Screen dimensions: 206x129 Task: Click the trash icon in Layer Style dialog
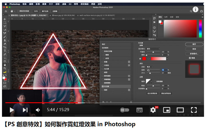click(131, 102)
